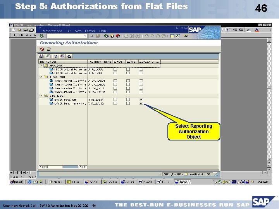Click the third icon in the tree toolbar

pyautogui.click(x=55, y=57)
